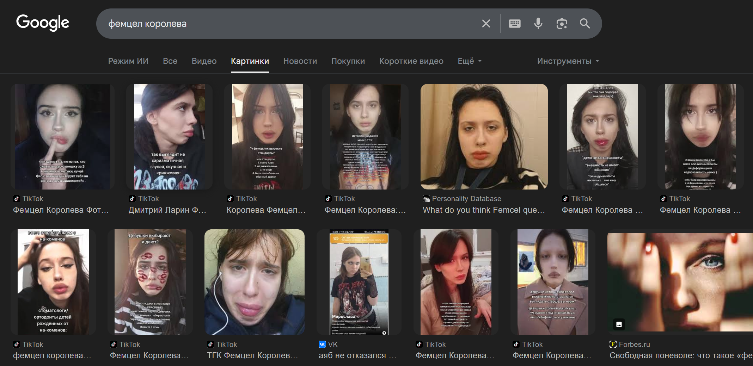Screen dimensions: 753x366
Task: Open the Инструменты dropdown
Action: tap(568, 61)
